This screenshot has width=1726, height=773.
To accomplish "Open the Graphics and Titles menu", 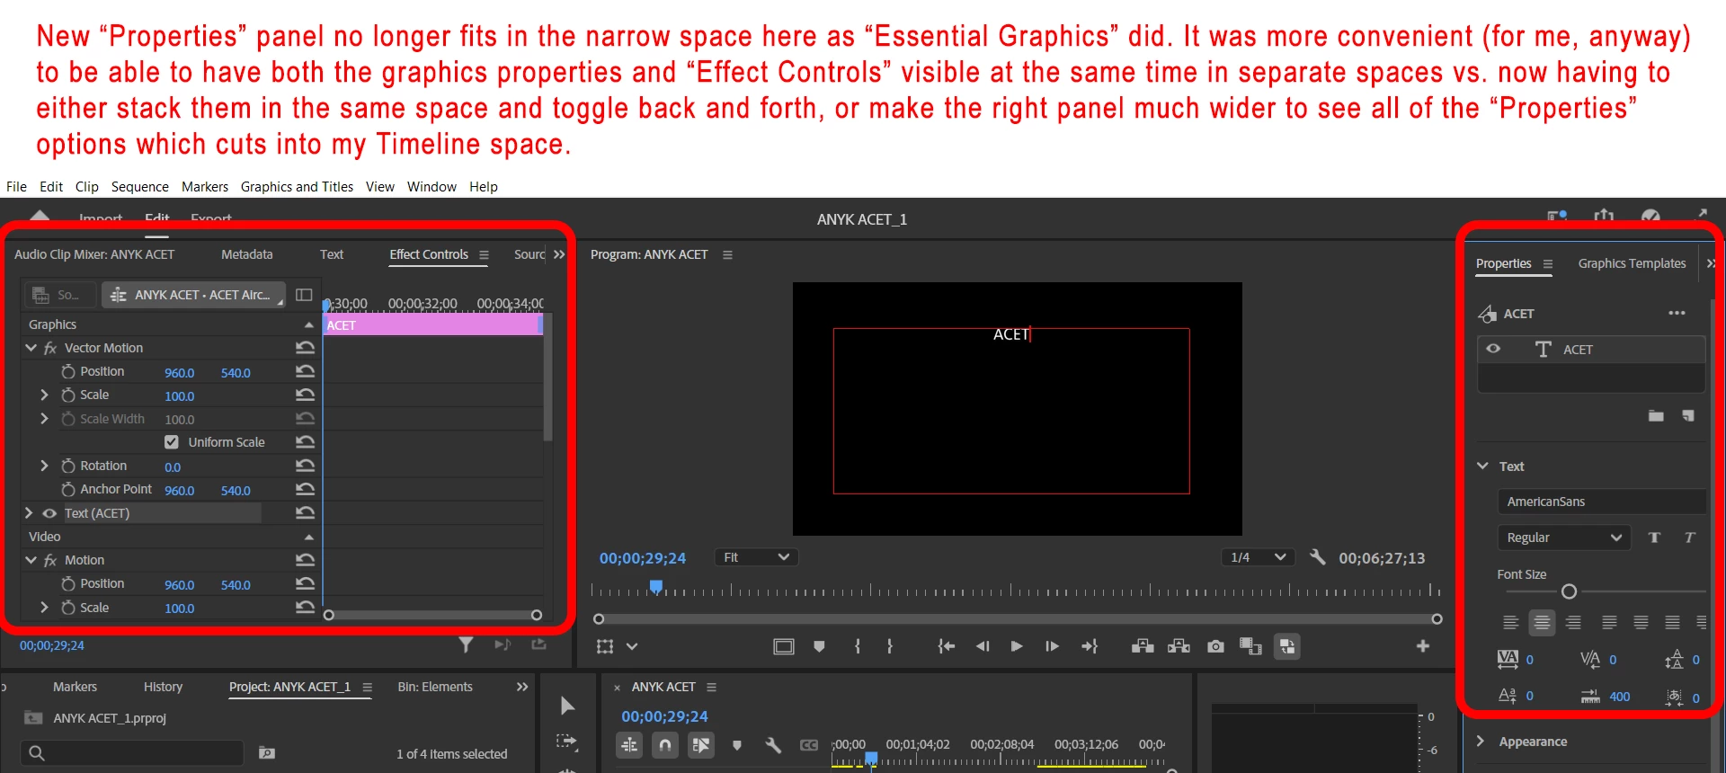I will [x=297, y=187].
